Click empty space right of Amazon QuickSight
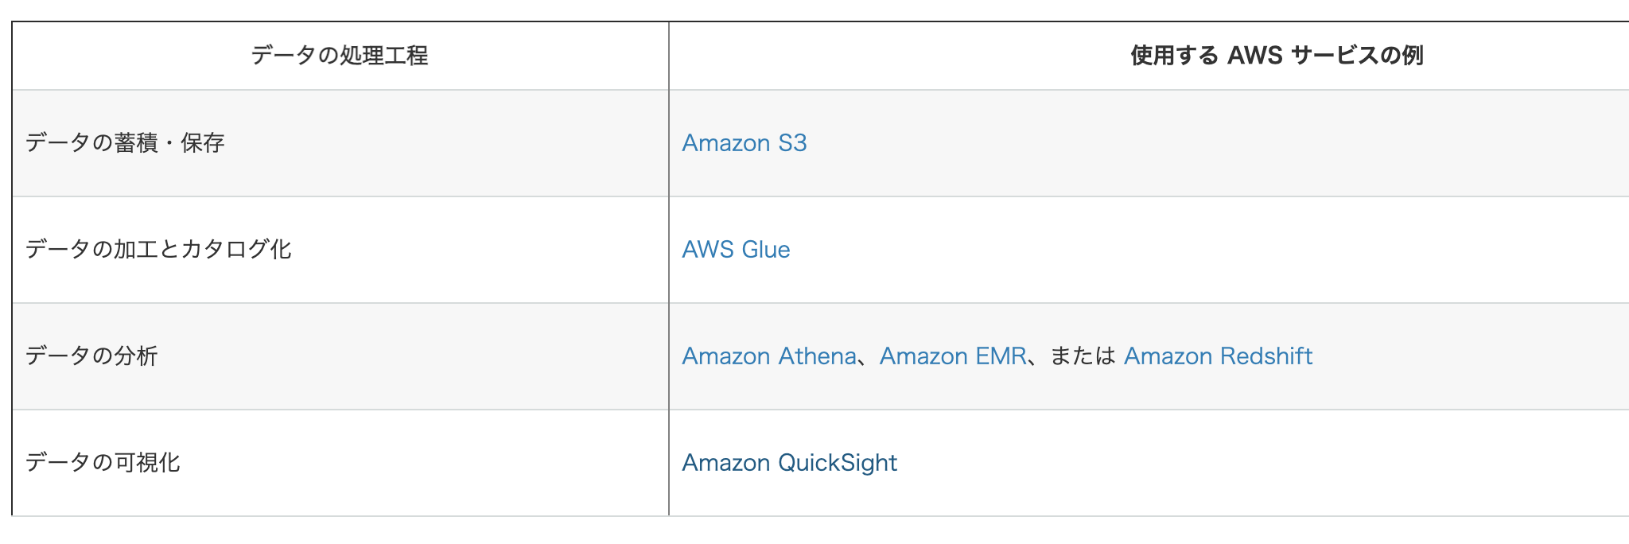Viewport: 1629px width, 544px height. pyautogui.click(x=1273, y=463)
